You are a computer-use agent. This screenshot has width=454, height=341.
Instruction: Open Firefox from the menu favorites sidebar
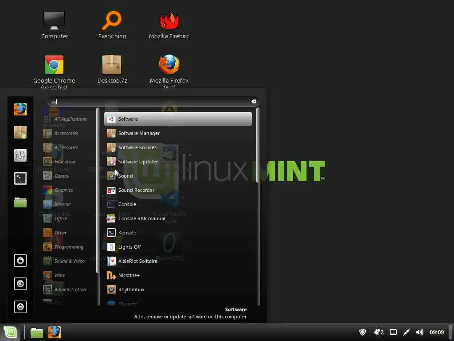tap(20, 109)
